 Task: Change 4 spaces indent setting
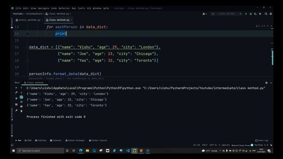(x=224, y=145)
